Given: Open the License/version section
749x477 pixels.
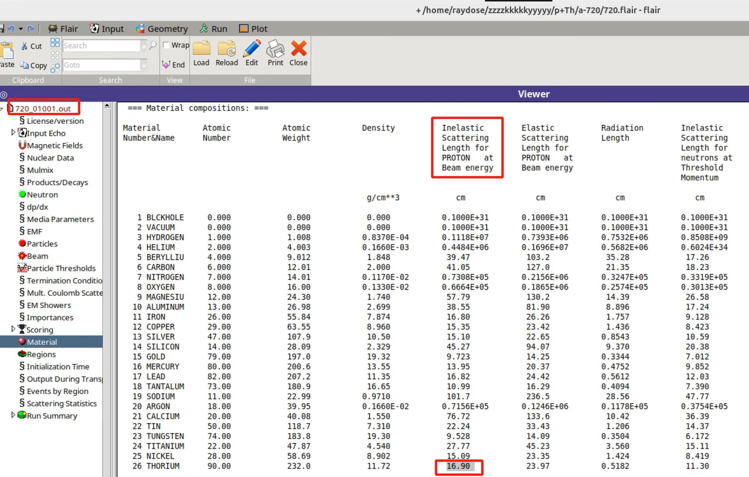Looking at the screenshot, I should (51, 121).
